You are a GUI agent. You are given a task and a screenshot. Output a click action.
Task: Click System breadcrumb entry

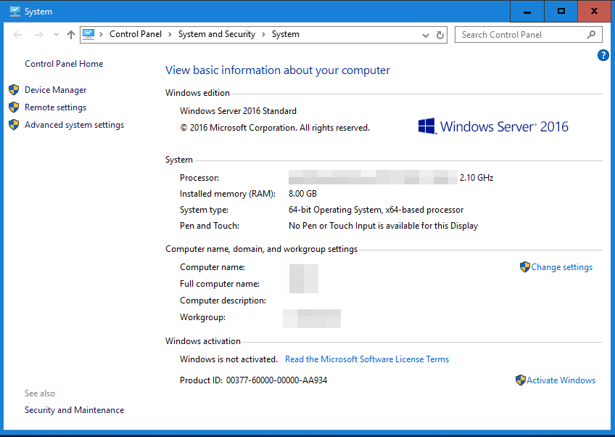click(286, 34)
